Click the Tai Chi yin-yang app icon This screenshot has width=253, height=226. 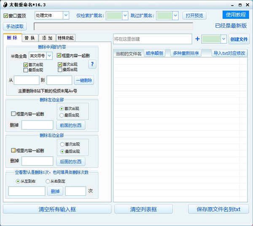5,5
